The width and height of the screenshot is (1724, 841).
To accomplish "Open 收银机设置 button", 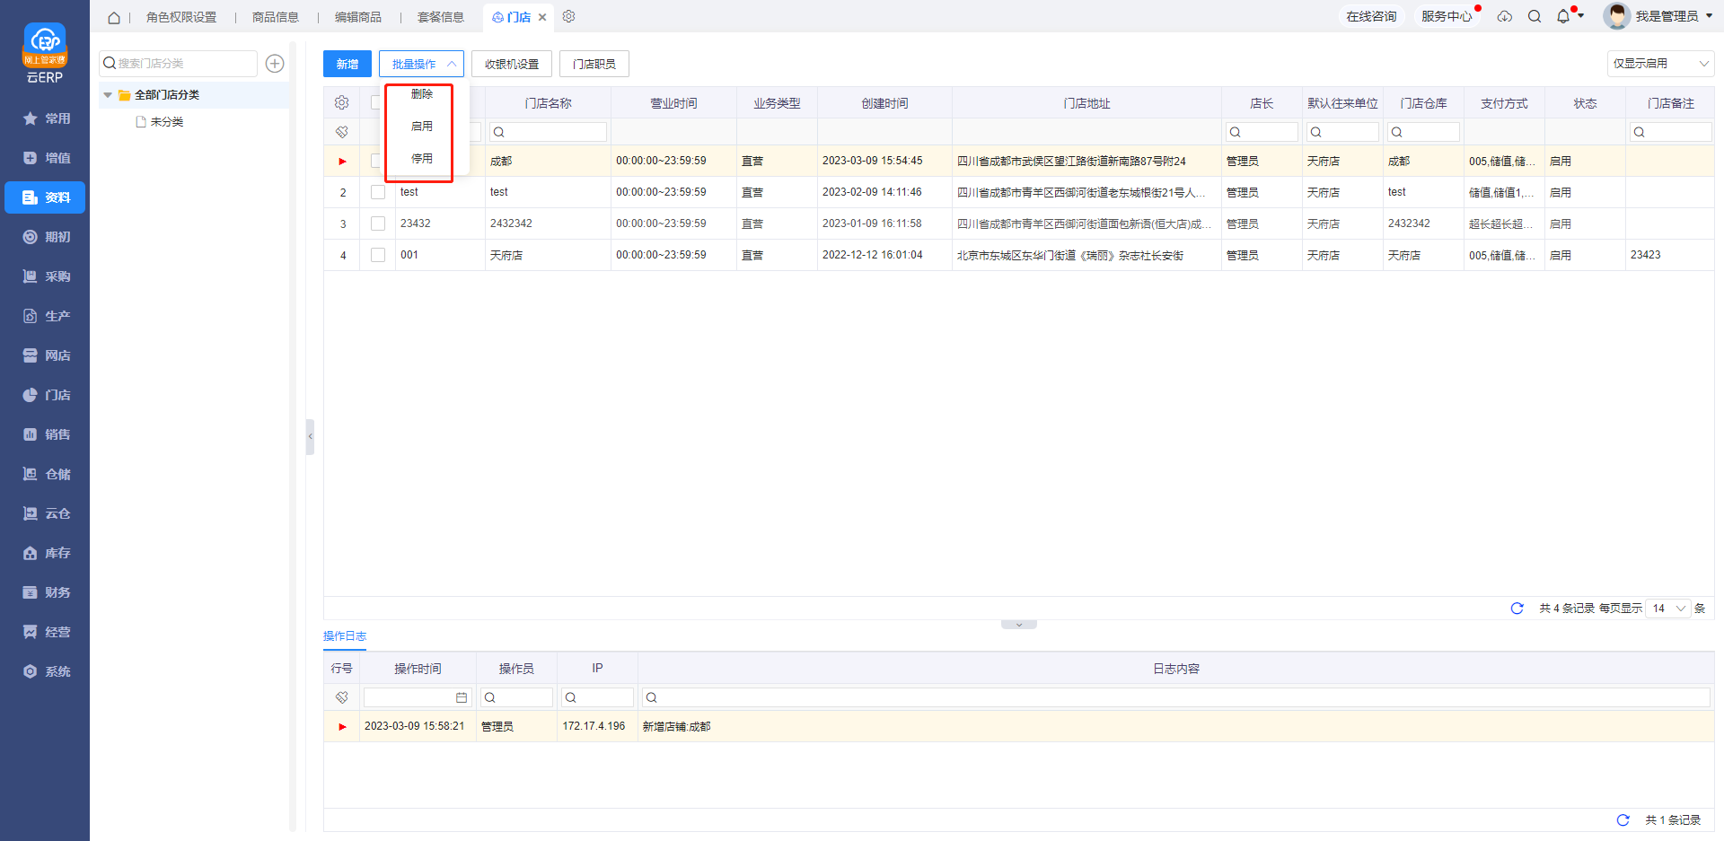I will tap(511, 64).
